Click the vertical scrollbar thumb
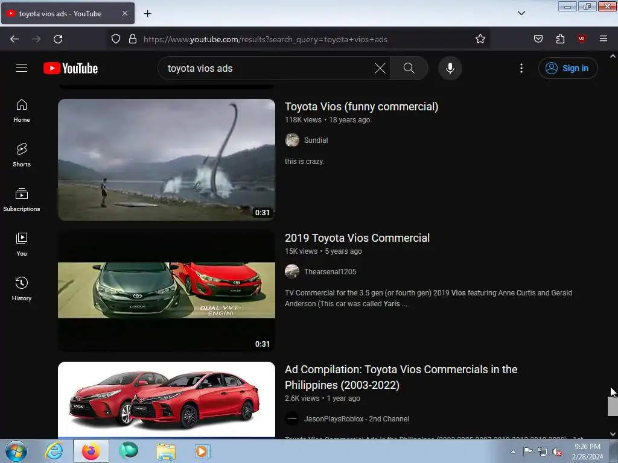 (x=613, y=406)
